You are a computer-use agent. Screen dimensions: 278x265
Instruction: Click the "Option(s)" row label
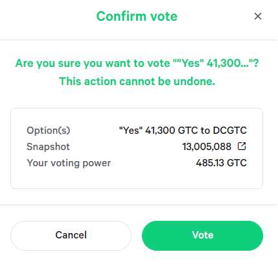(49, 131)
